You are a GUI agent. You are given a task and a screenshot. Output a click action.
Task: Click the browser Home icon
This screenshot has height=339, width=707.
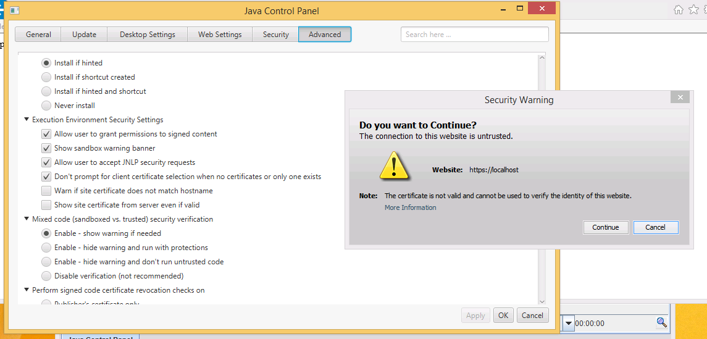coord(679,9)
